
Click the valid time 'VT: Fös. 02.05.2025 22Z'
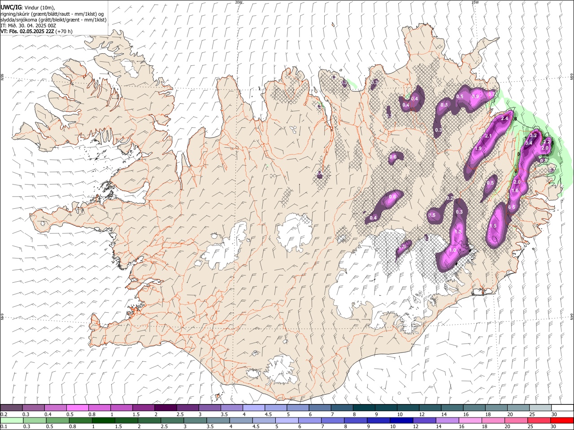pos(27,31)
